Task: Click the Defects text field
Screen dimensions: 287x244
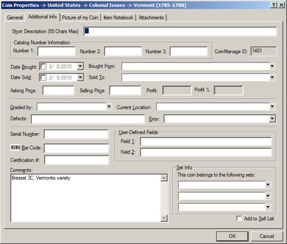Action: coord(87,119)
